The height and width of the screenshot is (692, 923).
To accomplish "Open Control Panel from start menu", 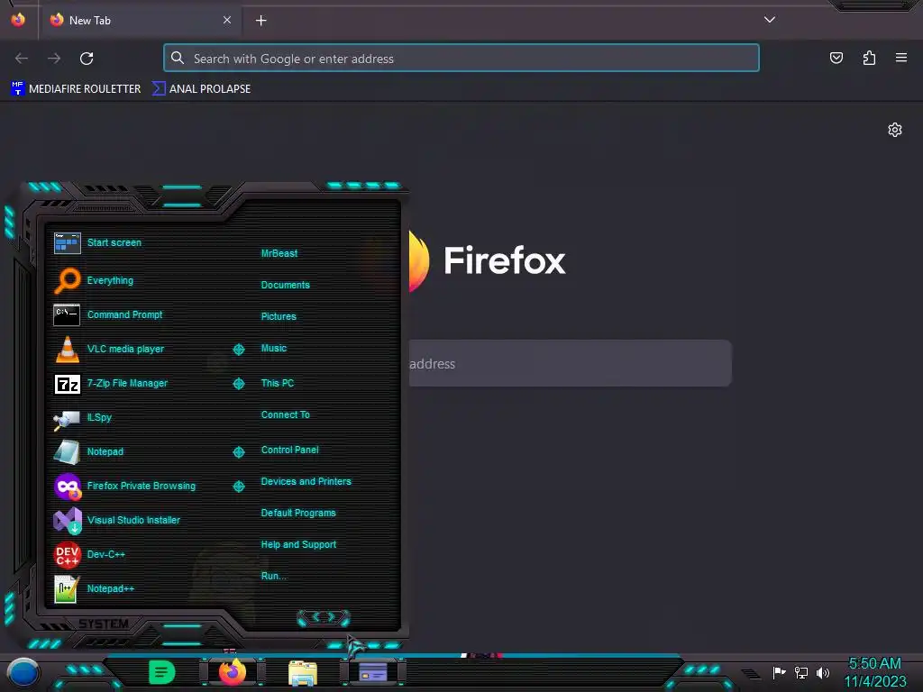I will (x=289, y=450).
